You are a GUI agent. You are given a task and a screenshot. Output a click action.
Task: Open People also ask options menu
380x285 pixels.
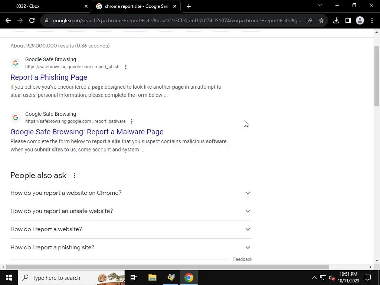click(74, 176)
